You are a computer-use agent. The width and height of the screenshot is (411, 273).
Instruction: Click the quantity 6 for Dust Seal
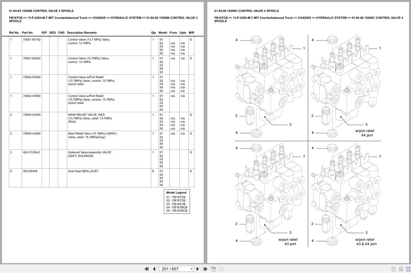pyautogui.click(x=153, y=171)
